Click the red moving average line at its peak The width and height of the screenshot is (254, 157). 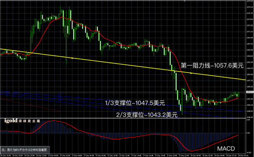pyautogui.click(x=61, y=17)
